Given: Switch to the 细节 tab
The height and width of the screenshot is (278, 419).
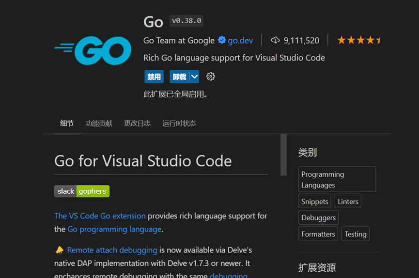Looking at the screenshot, I should coord(67,124).
